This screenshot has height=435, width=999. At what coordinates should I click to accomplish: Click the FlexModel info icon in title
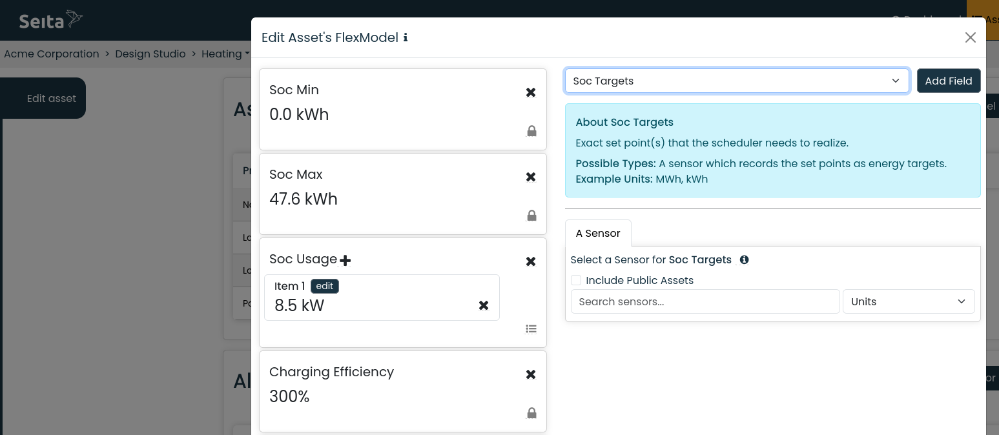pos(406,37)
